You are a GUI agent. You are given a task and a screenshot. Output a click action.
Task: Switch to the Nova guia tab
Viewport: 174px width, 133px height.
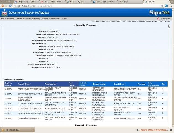coord(131,2)
